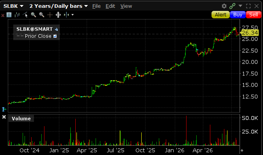Select the trendline drawing tool
263x155 pixels.
tap(25, 15)
